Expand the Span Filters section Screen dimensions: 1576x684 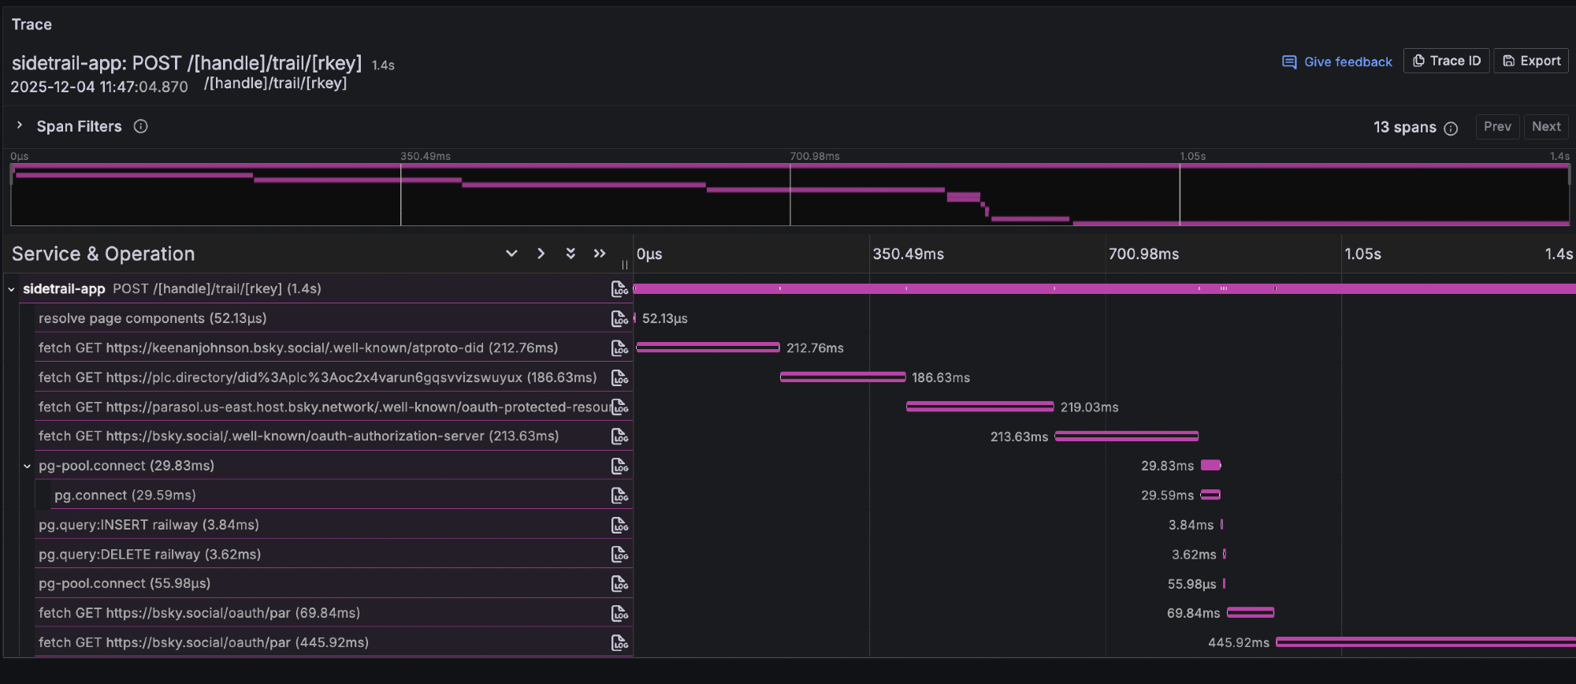20,125
